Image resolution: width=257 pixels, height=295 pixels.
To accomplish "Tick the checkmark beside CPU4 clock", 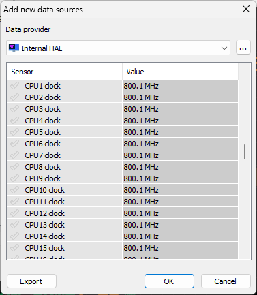I will point(14,121).
